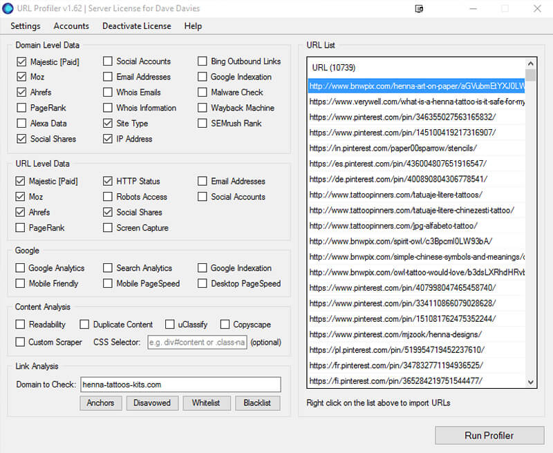
Task: Click the Whitelist button
Action: 206,403
